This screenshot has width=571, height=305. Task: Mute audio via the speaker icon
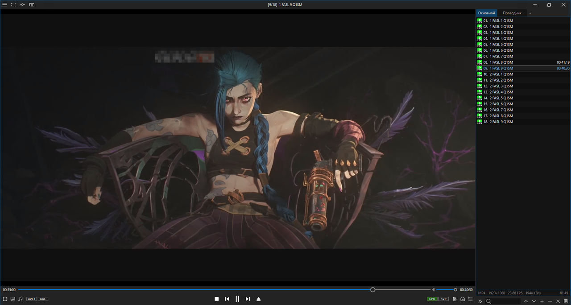[433, 290]
